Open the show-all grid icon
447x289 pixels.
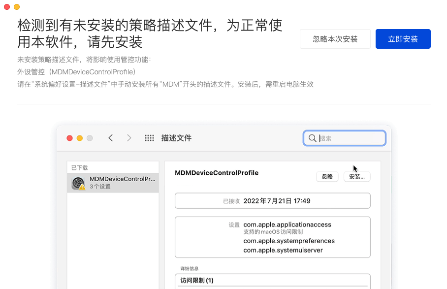(x=149, y=138)
